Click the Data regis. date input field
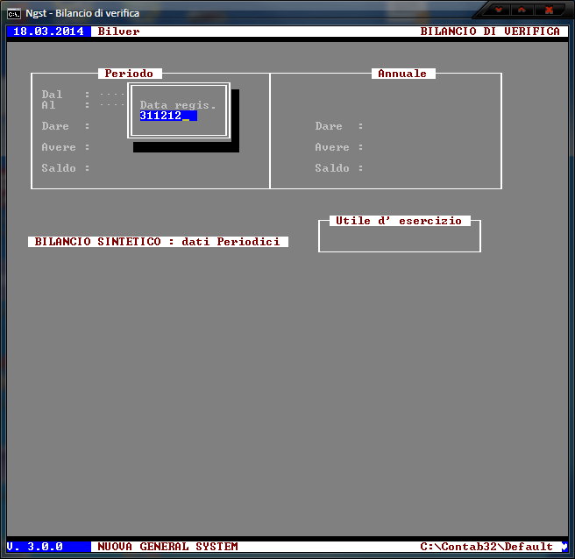The image size is (575, 559). 168,116
